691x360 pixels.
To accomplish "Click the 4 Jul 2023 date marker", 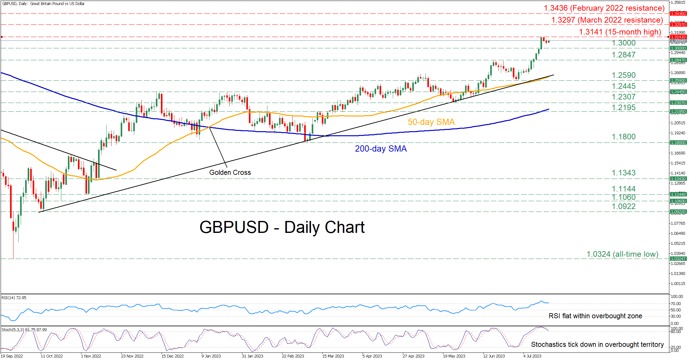I will [x=532, y=356].
